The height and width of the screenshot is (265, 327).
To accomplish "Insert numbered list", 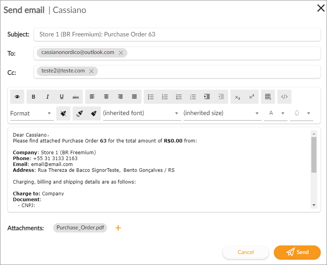I will pyautogui.click(x=165, y=97).
